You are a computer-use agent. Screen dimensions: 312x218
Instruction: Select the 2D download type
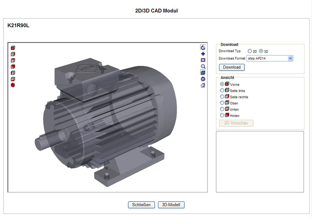[250, 51]
